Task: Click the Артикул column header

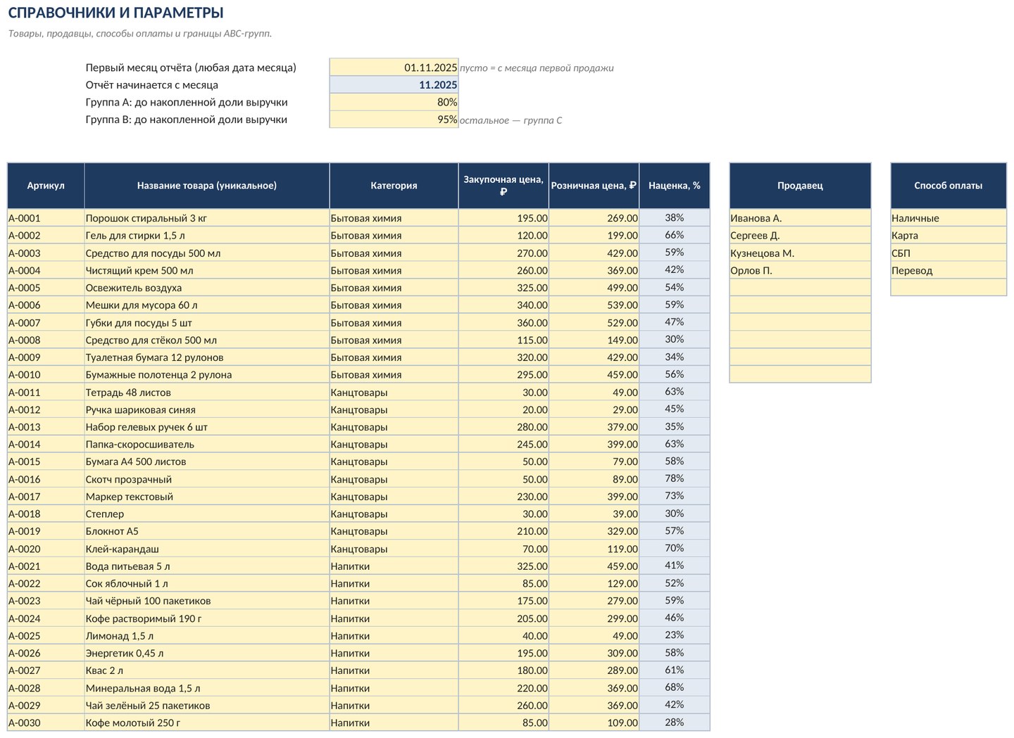Action: click(x=46, y=186)
